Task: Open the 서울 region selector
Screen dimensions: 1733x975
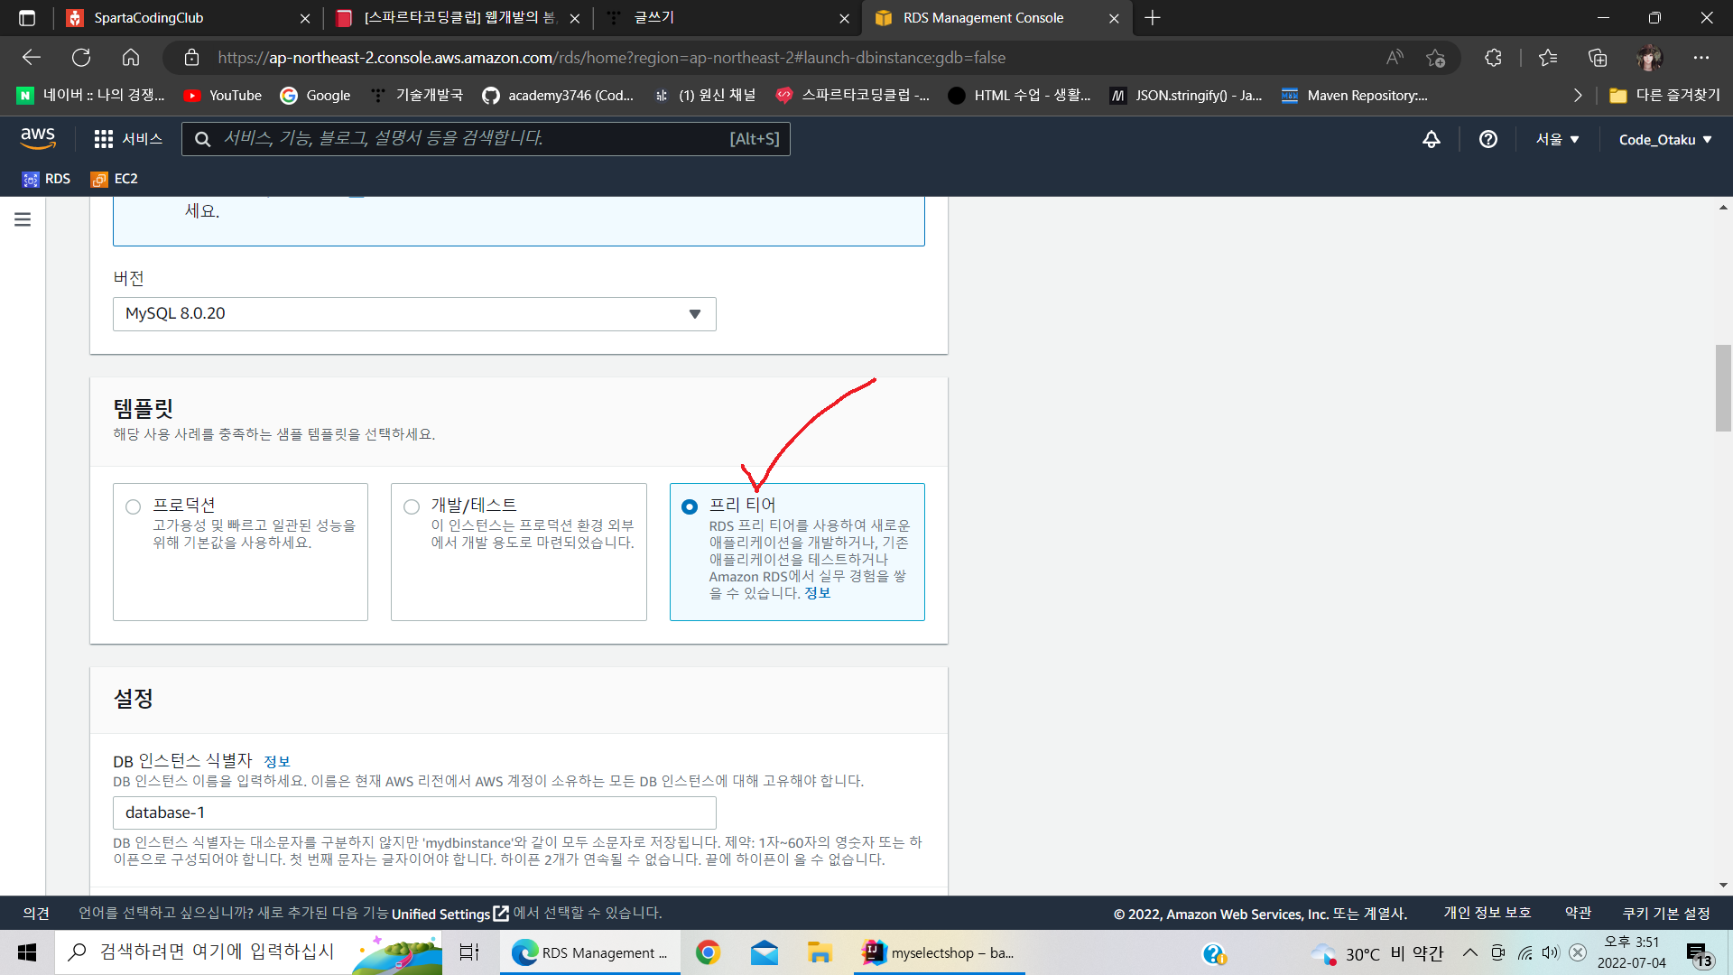Action: 1558,139
